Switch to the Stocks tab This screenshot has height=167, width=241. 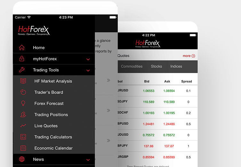[156, 66]
